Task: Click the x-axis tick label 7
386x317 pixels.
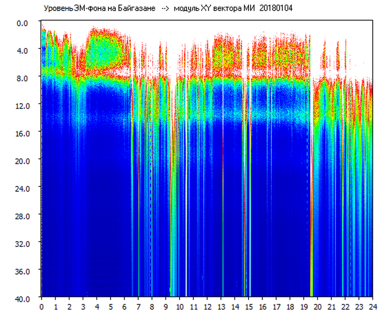Action: point(138,307)
